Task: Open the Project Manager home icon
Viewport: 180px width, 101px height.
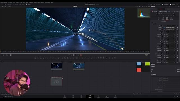Action: point(174,97)
